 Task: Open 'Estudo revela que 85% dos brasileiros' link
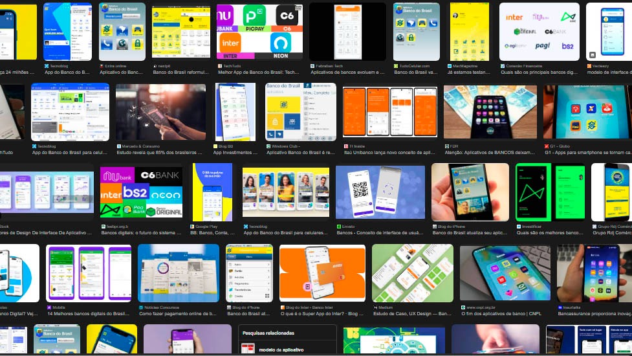click(160, 152)
